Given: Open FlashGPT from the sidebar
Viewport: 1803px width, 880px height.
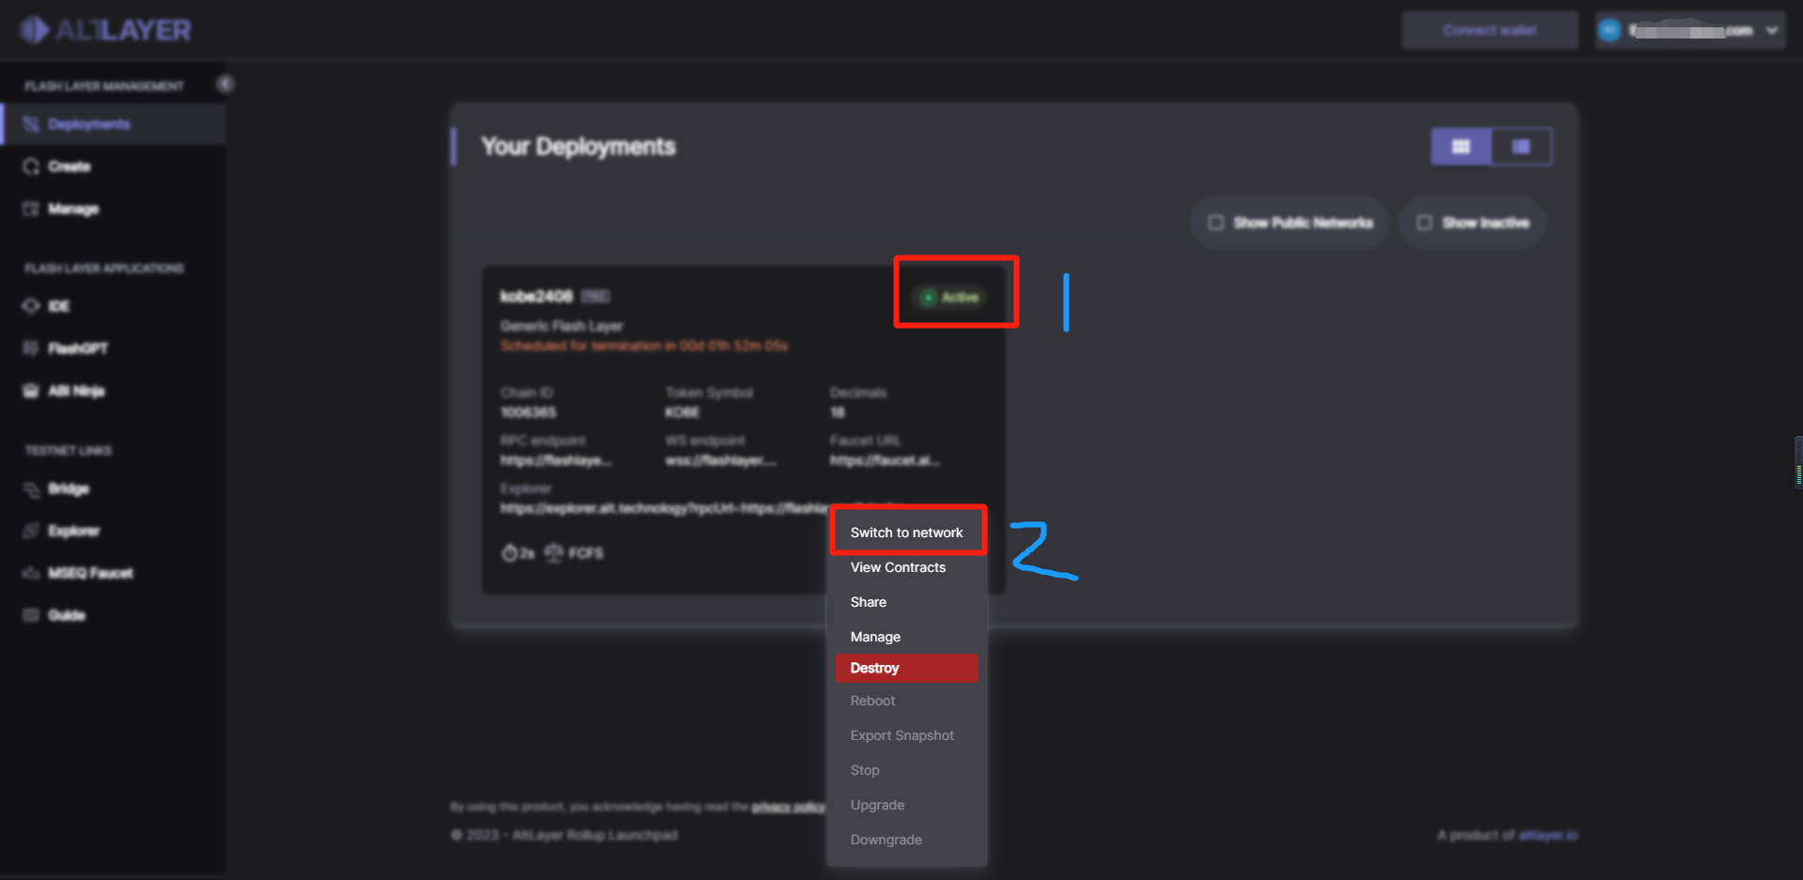Looking at the screenshot, I should point(77,348).
